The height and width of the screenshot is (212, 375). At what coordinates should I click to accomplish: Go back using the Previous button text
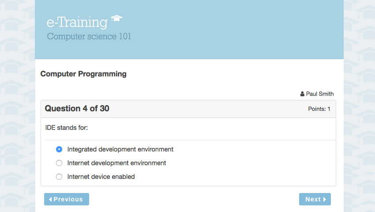[x=68, y=200]
